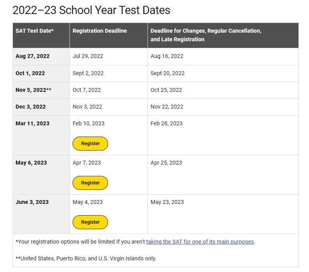Screen dimensions: 309x272
Task: Click the Apr 7, 2023 registration deadline text
Action: point(87,163)
